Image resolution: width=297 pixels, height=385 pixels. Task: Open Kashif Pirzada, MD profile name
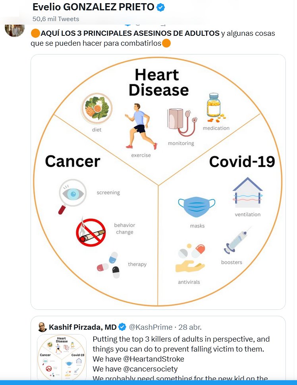point(83,327)
